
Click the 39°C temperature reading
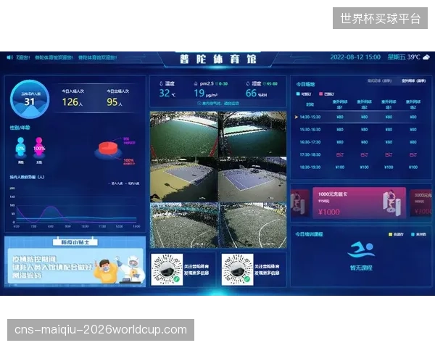coord(414,57)
